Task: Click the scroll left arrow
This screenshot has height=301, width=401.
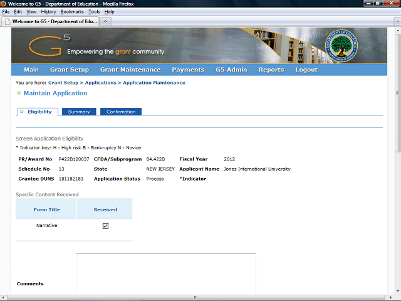Action: click(3, 298)
